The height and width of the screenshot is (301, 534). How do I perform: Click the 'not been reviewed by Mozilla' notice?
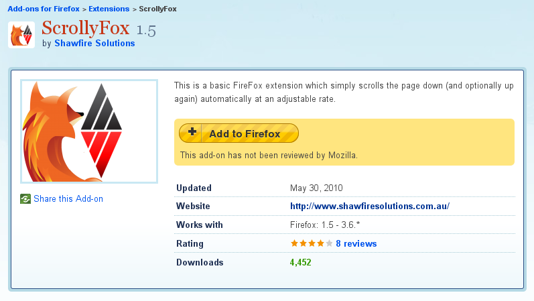pyautogui.click(x=269, y=156)
